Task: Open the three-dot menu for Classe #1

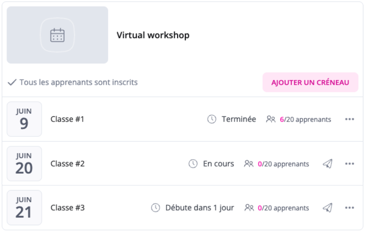Action: point(349,119)
